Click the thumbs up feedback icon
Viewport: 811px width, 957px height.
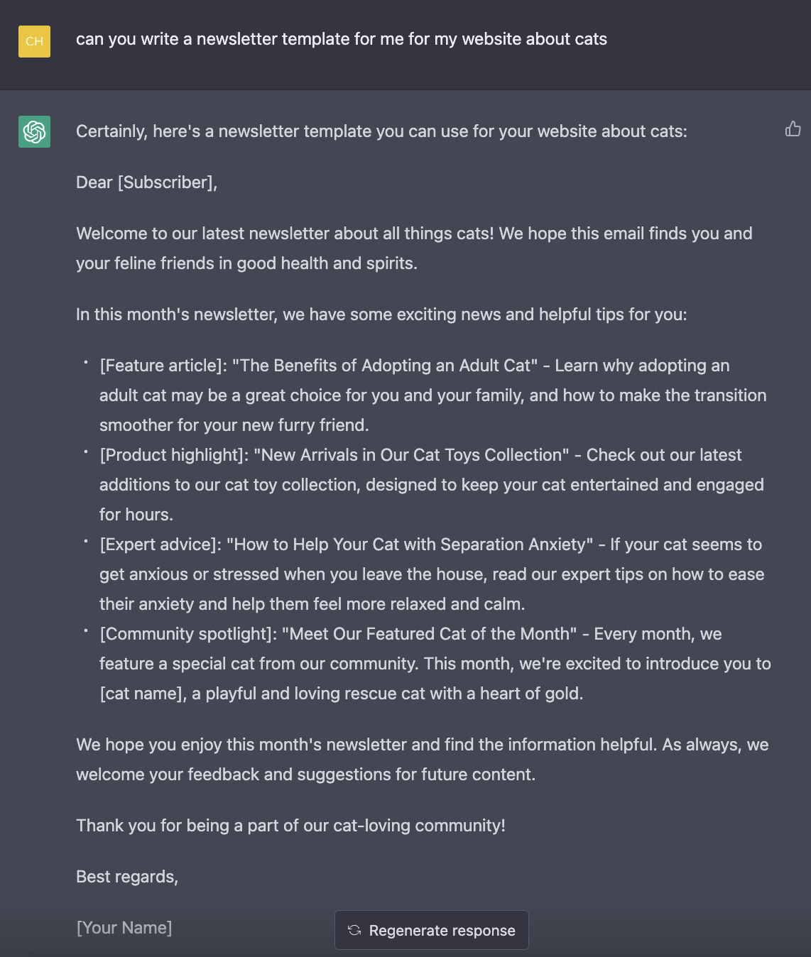(793, 129)
